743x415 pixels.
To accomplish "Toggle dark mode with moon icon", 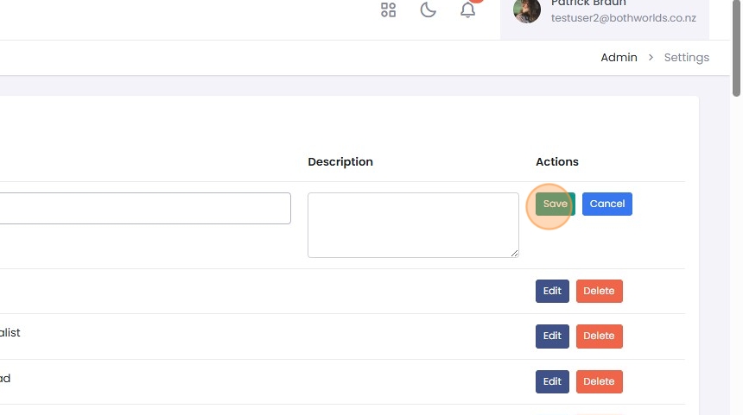I will coord(428,10).
